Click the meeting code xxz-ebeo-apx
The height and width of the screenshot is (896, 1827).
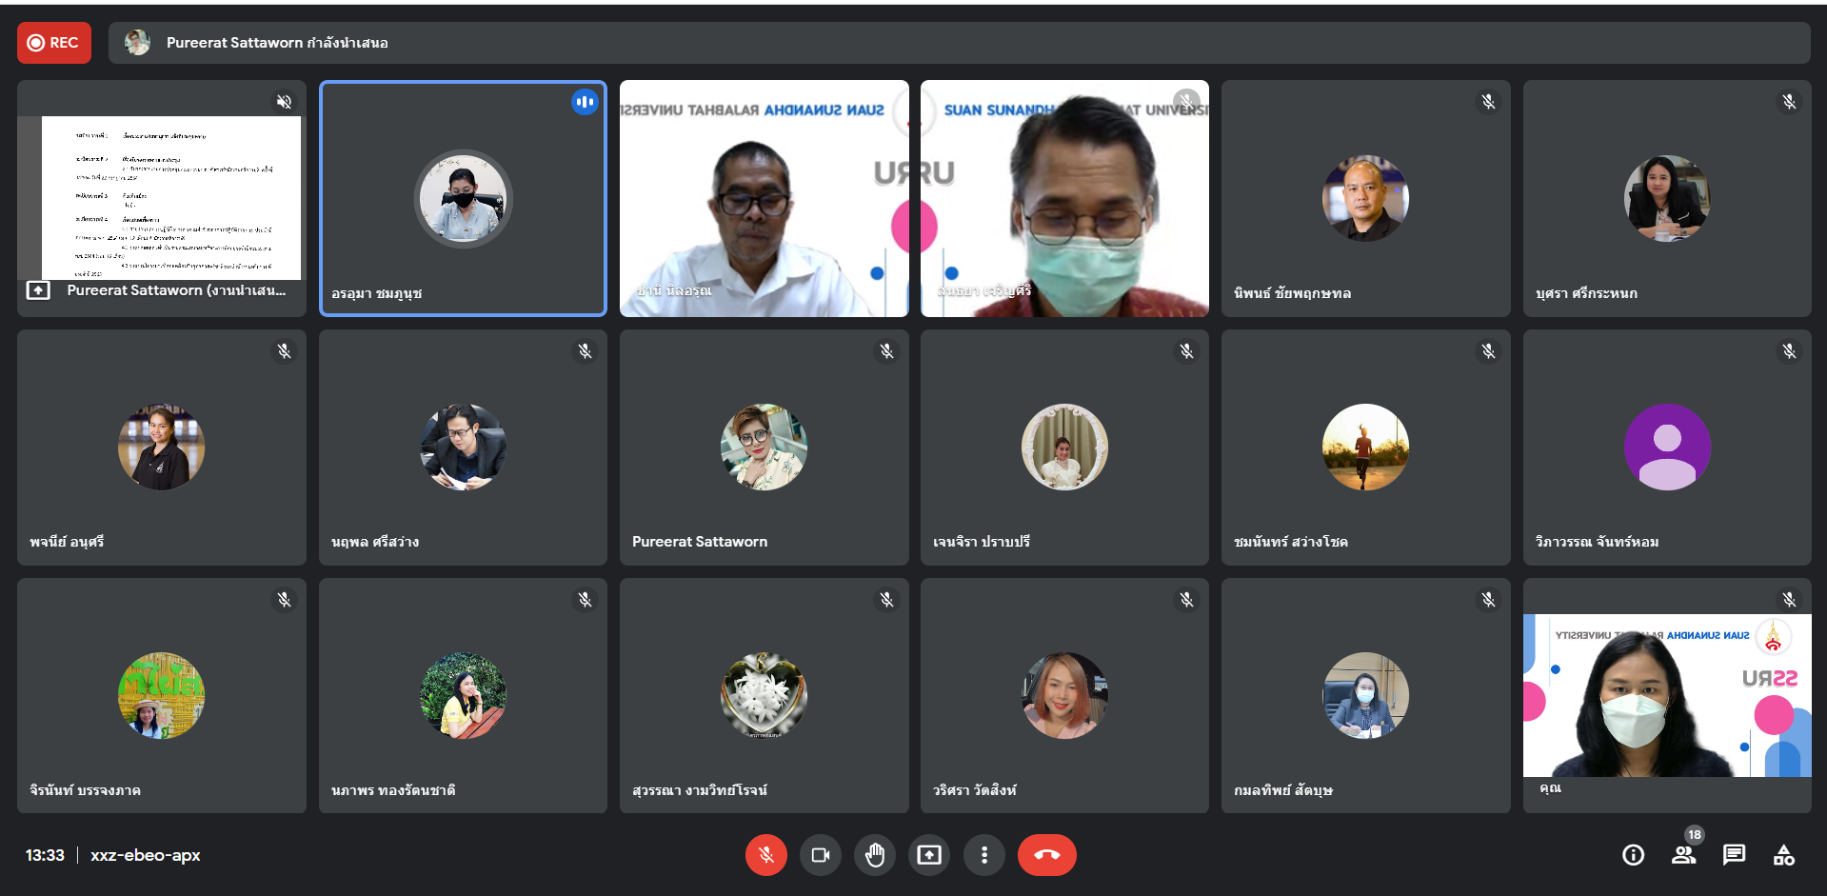(145, 855)
